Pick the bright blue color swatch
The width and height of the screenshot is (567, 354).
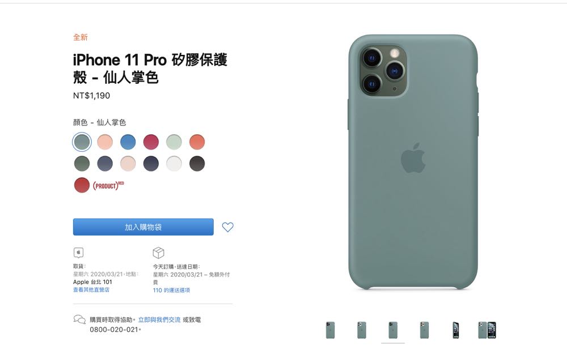pyautogui.click(x=128, y=142)
